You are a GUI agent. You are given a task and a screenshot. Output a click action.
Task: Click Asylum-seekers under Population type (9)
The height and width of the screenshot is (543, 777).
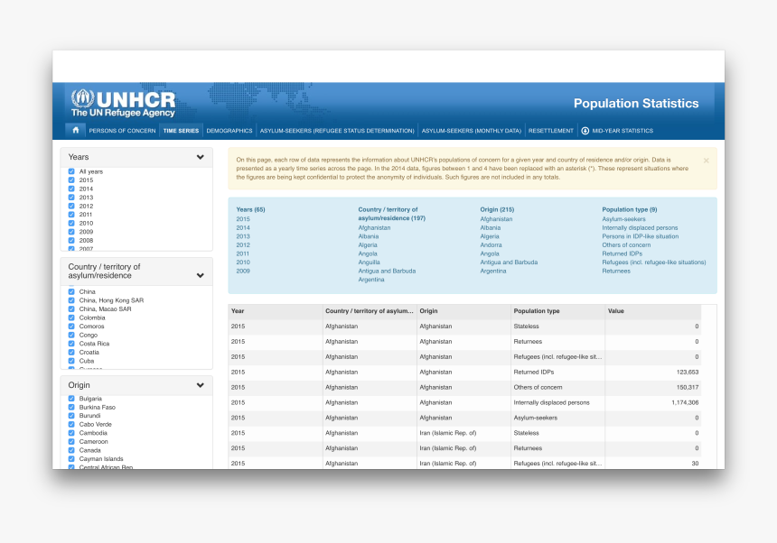click(623, 218)
